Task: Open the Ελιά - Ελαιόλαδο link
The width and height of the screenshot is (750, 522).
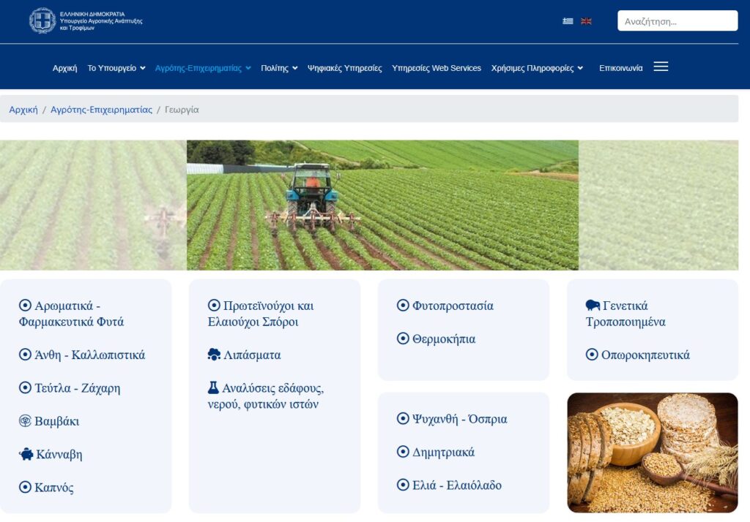Action: 456,485
